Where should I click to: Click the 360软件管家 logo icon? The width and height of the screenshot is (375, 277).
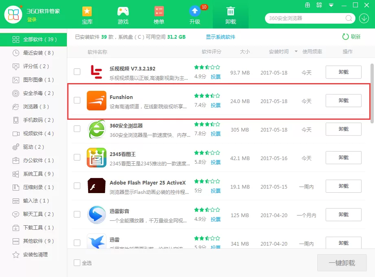click(x=13, y=15)
